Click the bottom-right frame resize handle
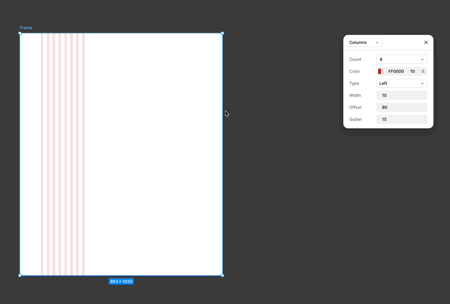Viewport: 450px width, 304px height. click(x=223, y=275)
